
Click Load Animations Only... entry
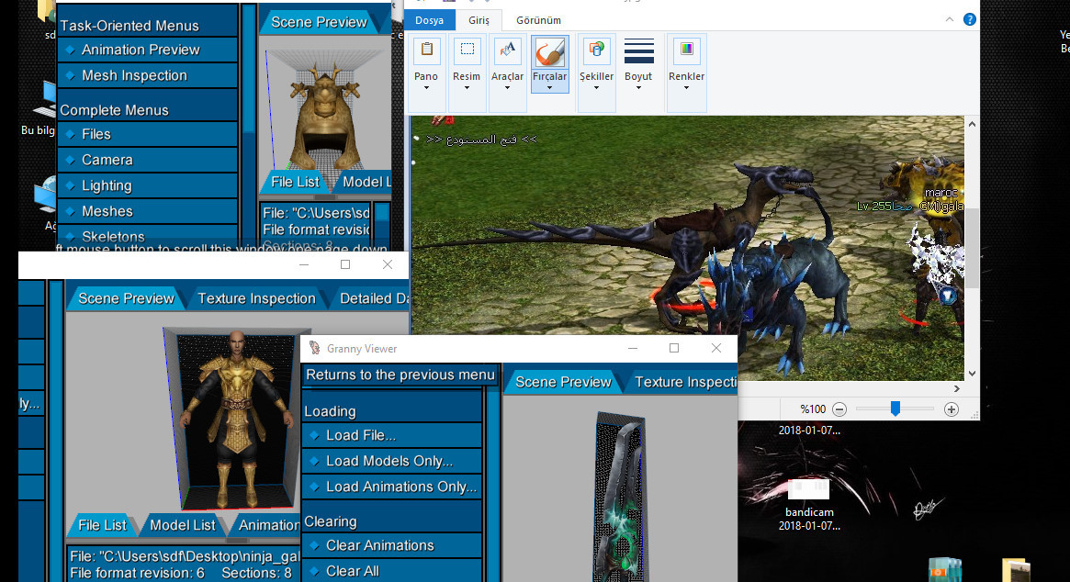[392, 487]
